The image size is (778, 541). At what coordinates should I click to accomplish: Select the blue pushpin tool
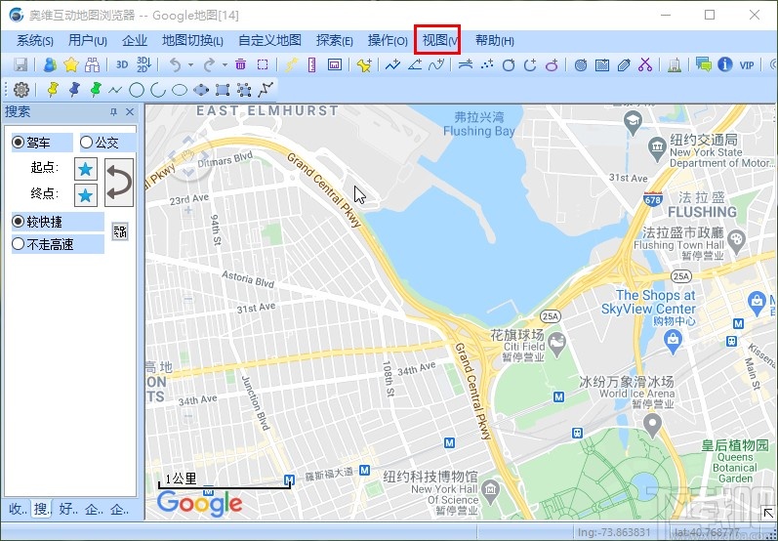pyautogui.click(x=74, y=89)
